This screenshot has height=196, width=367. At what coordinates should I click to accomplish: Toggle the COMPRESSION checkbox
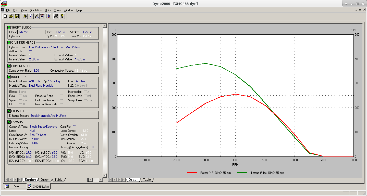click(9, 66)
